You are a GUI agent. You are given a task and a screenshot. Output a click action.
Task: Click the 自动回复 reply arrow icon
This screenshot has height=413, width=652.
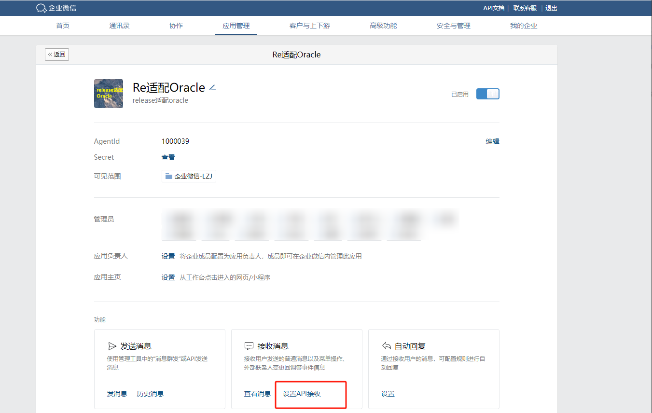[386, 346]
